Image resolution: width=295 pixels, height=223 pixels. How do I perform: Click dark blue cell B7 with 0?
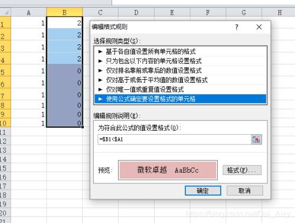(x=64, y=95)
